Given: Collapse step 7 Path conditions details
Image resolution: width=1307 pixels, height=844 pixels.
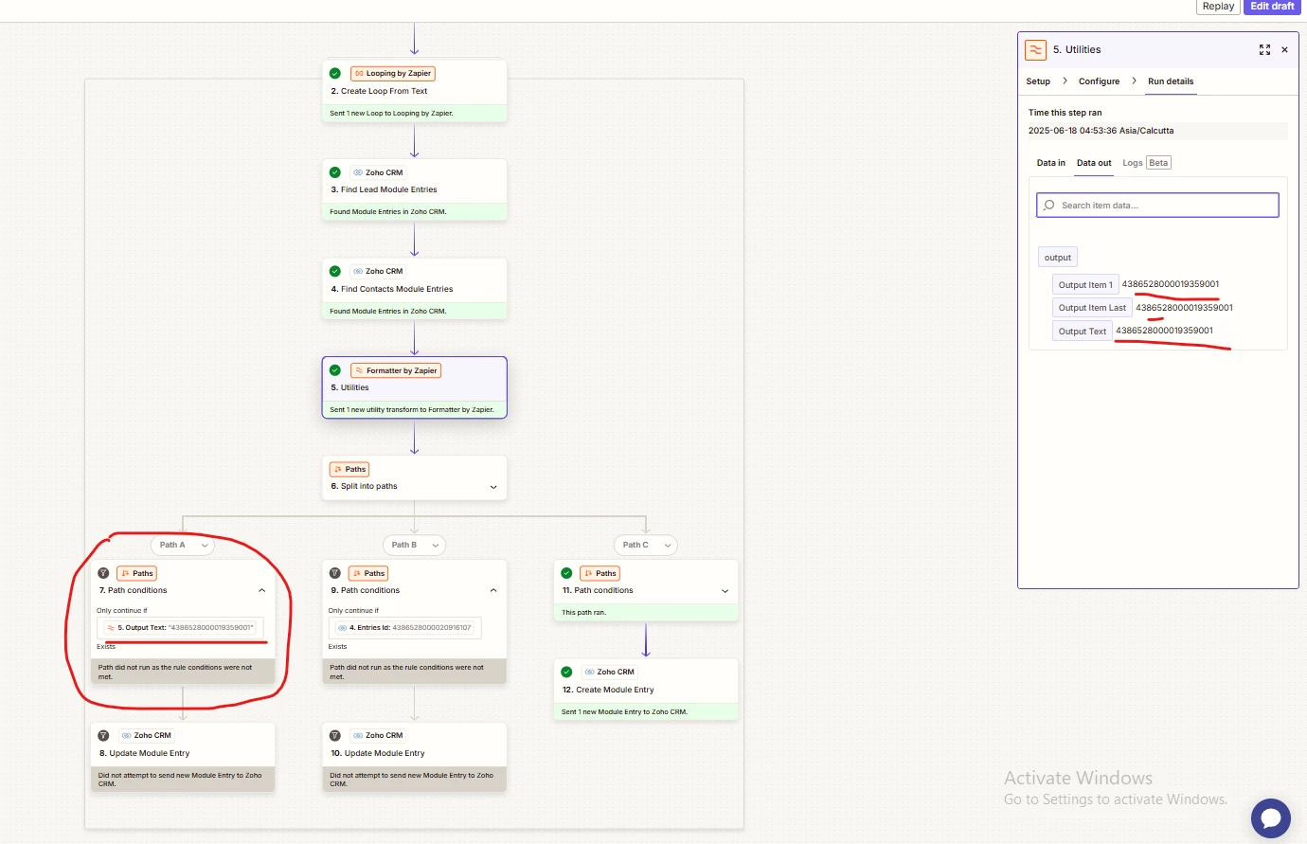Looking at the screenshot, I should [262, 590].
